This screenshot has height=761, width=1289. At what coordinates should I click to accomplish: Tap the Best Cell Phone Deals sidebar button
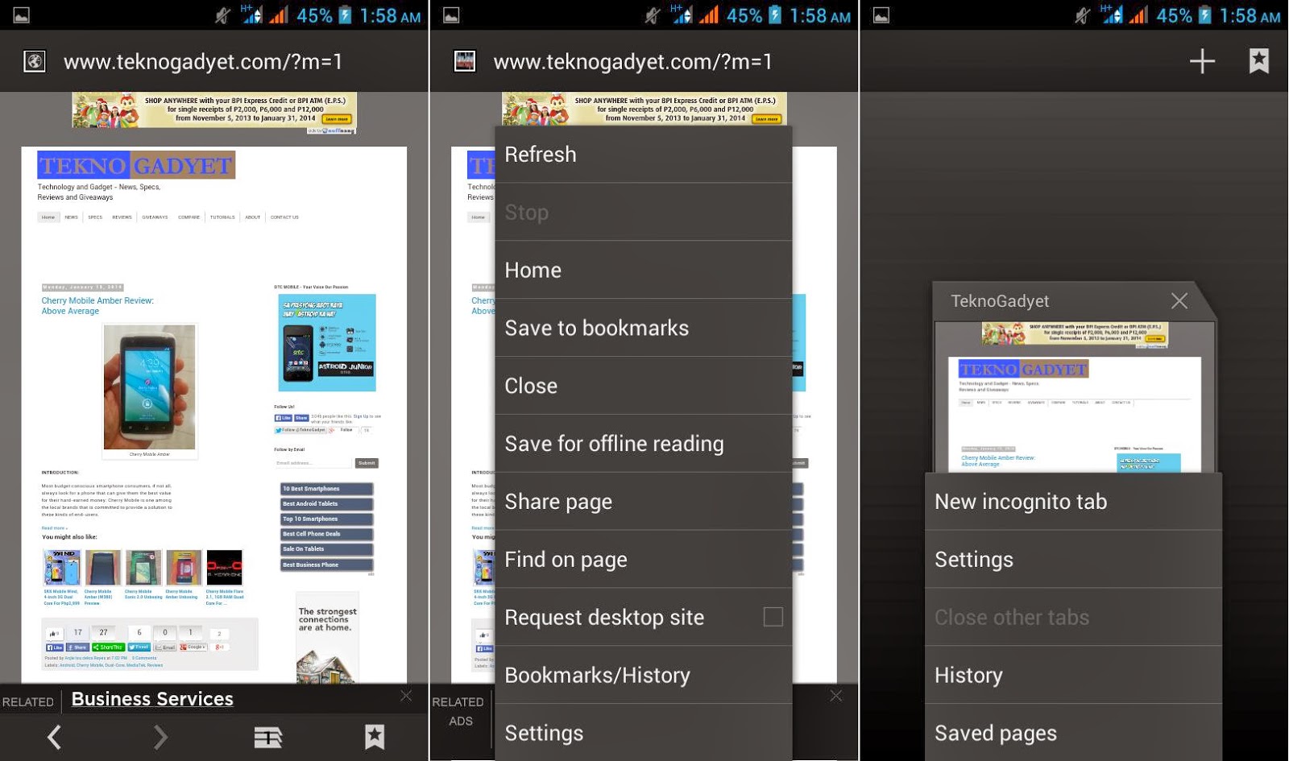(326, 534)
